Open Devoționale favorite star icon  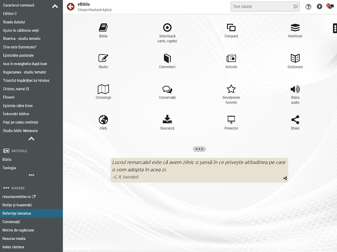(x=231, y=89)
